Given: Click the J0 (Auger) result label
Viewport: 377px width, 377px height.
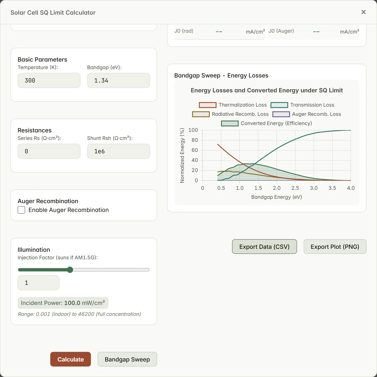Looking at the screenshot, I should coord(281,31).
